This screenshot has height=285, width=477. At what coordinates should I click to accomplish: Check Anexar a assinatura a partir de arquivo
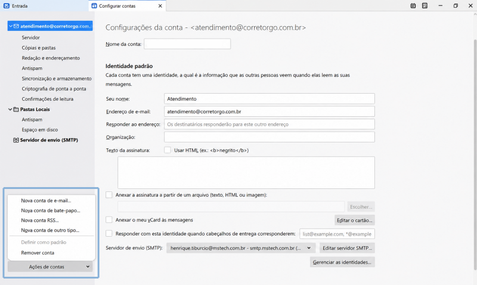click(109, 194)
